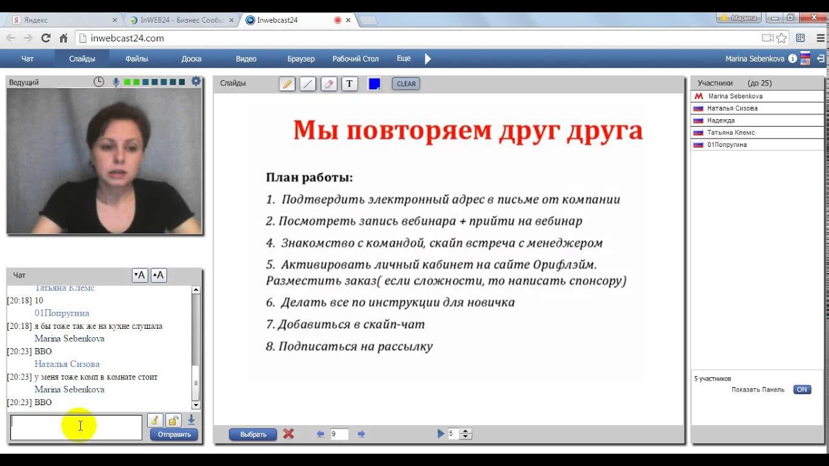
Task: Bookmark page with star icon
Action: [782, 38]
